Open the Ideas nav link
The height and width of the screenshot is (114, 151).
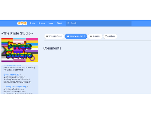51,23
